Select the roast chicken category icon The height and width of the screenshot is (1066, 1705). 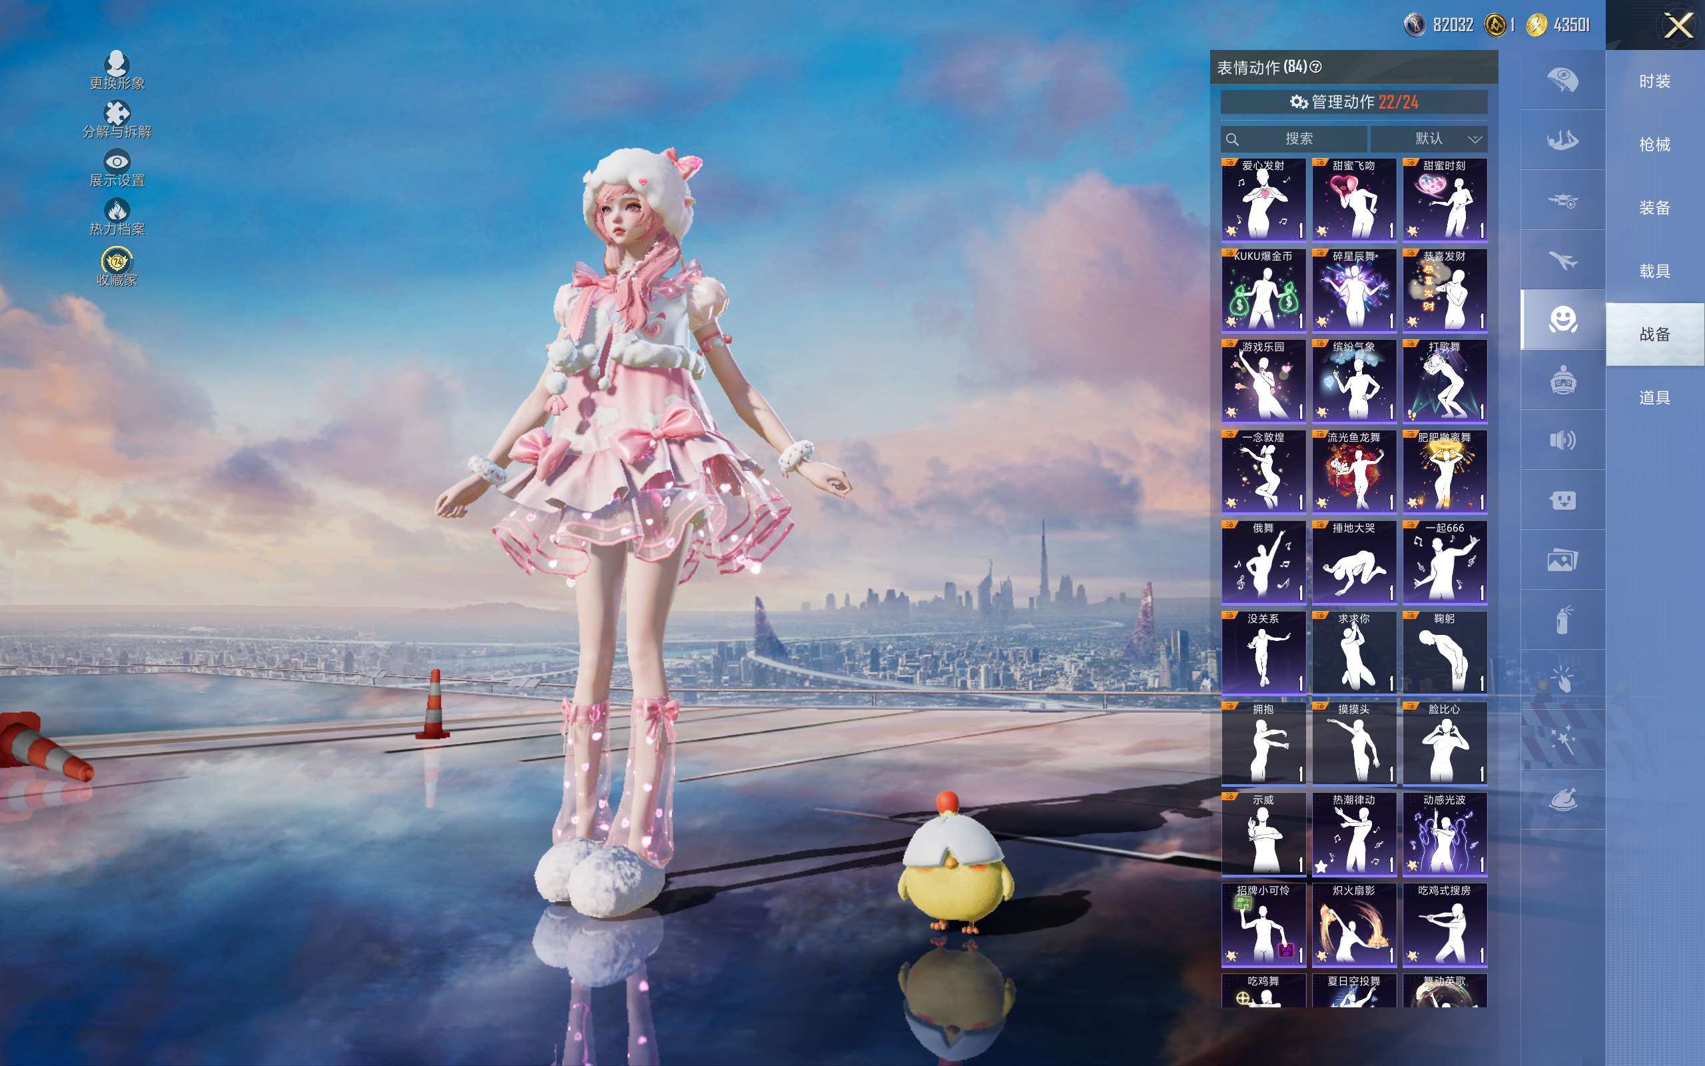point(1562,799)
